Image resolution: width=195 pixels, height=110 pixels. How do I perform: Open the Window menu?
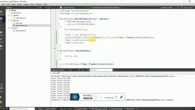(39, 4)
